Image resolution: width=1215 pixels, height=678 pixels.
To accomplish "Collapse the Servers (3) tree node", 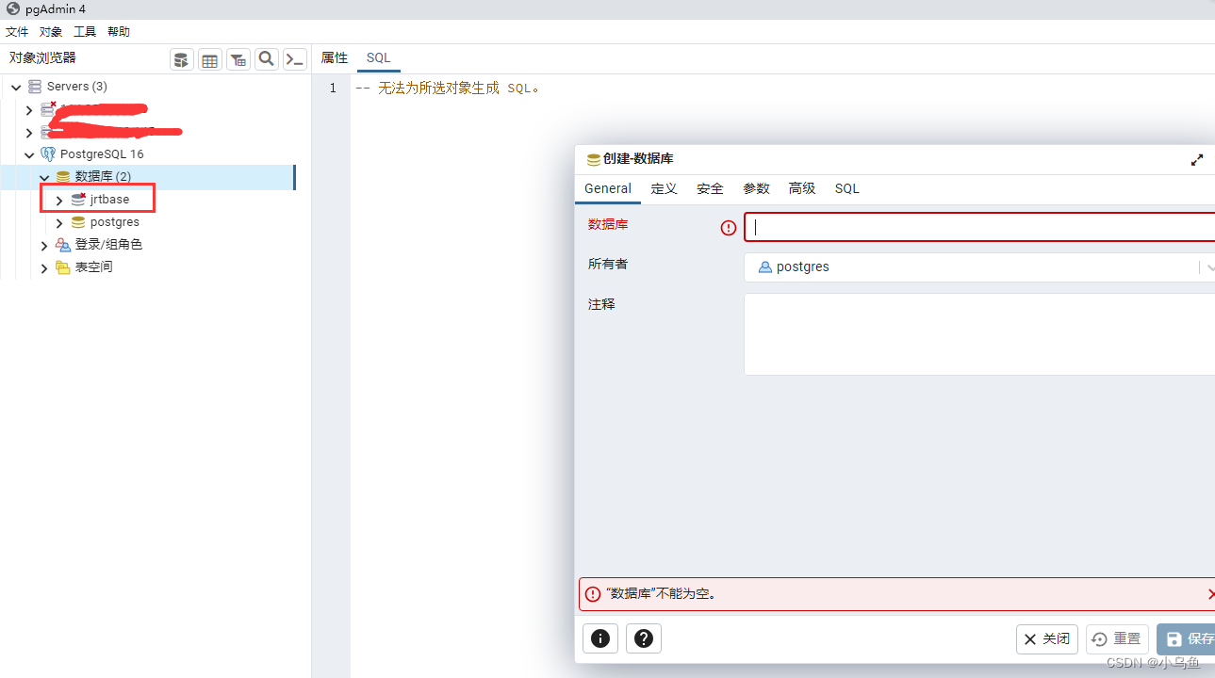I will (16, 87).
